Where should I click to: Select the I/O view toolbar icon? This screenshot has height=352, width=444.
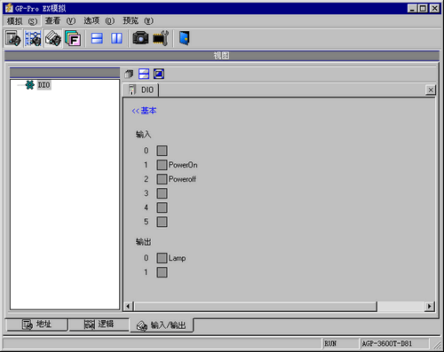click(x=52, y=38)
